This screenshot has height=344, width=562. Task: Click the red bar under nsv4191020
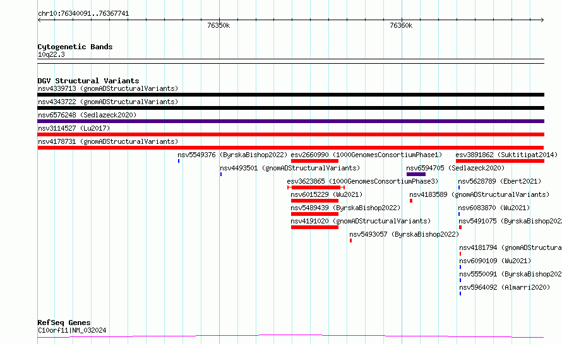tap(314, 227)
